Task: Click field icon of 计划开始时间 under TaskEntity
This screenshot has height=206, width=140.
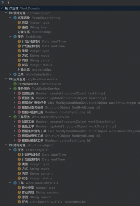Action: pyautogui.click(x=19, y=41)
